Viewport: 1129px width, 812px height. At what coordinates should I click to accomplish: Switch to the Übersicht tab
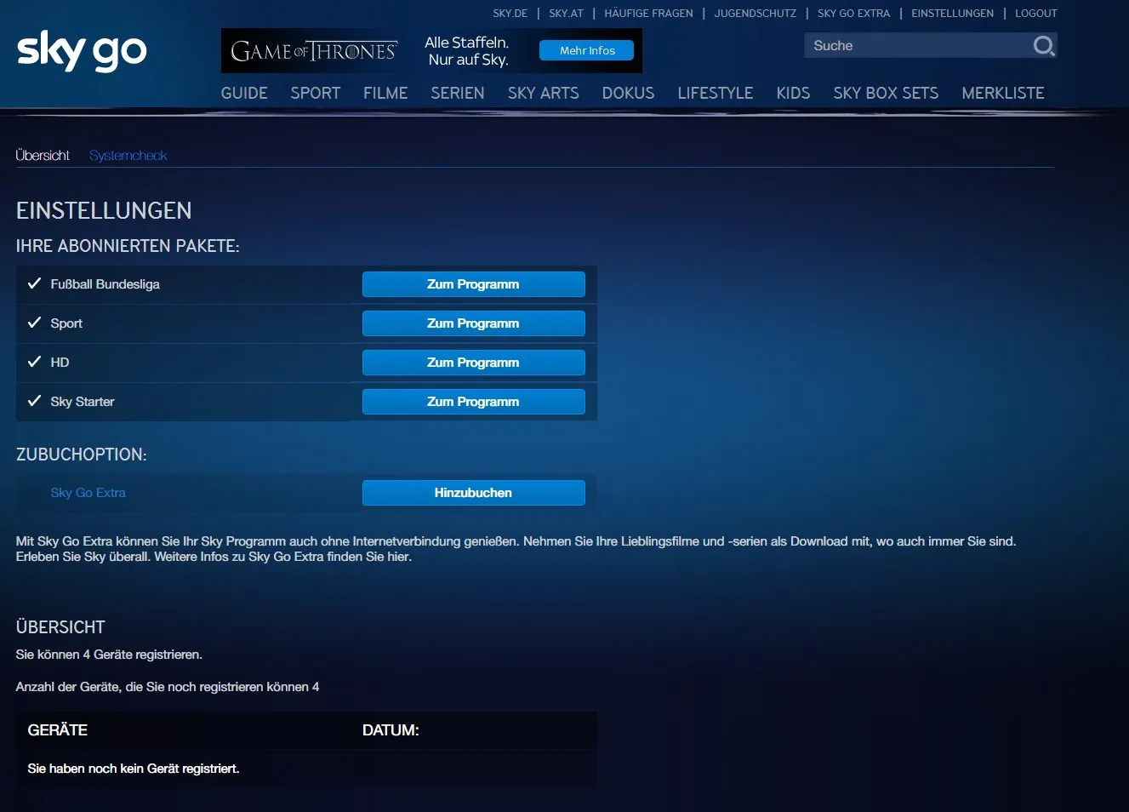43,156
